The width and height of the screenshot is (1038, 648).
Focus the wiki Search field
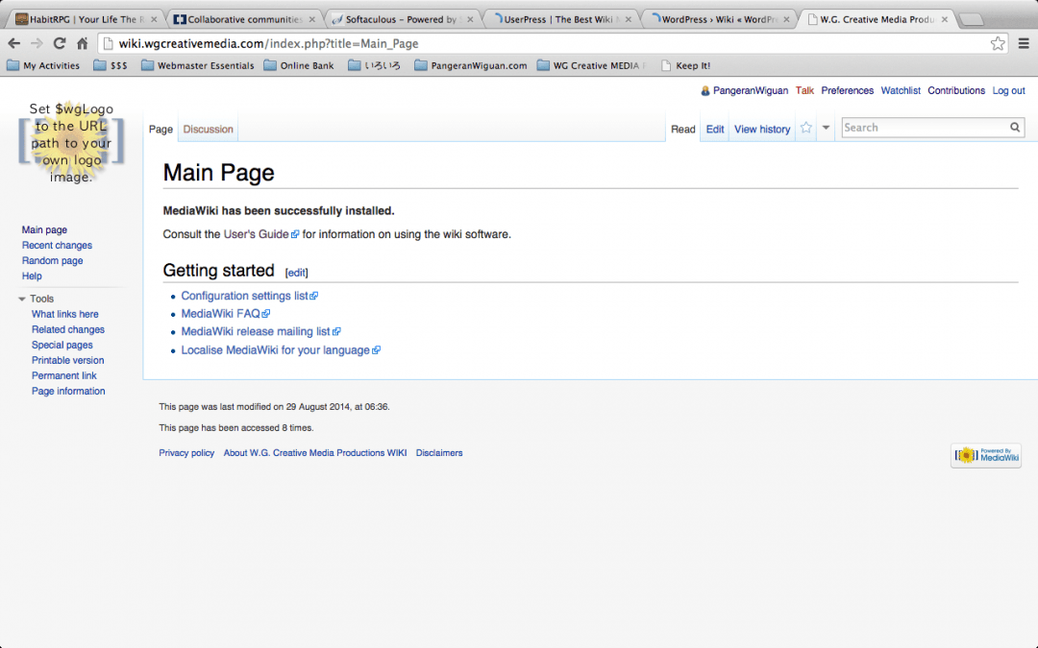pos(925,128)
